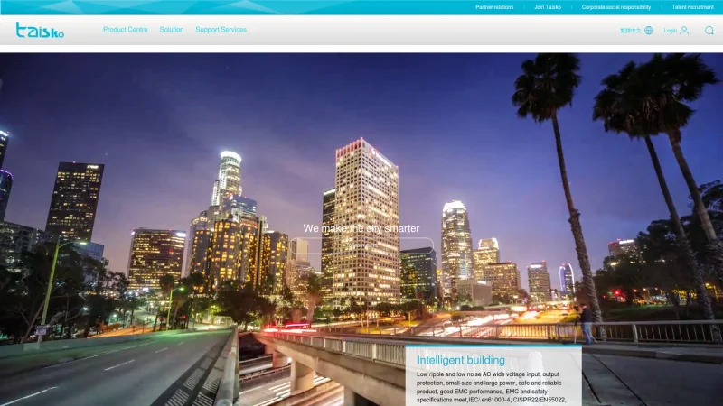Screen dimensions: 723x406
Task: Open Corporate social responsibility page
Action: (x=616, y=7)
